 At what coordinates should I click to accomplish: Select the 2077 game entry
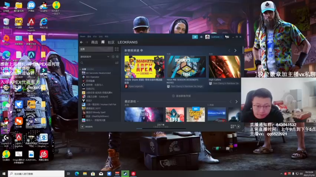(x=93, y=109)
